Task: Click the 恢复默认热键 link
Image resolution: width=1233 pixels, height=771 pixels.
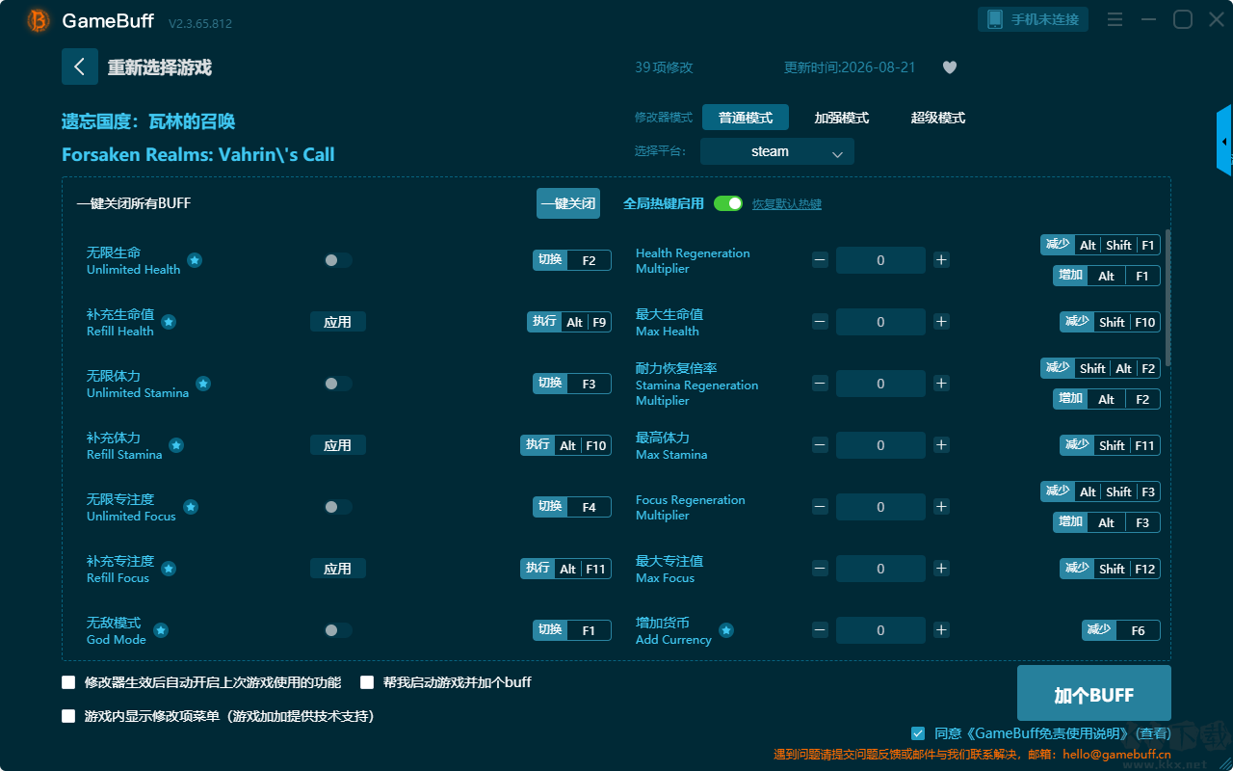Action: tap(787, 204)
